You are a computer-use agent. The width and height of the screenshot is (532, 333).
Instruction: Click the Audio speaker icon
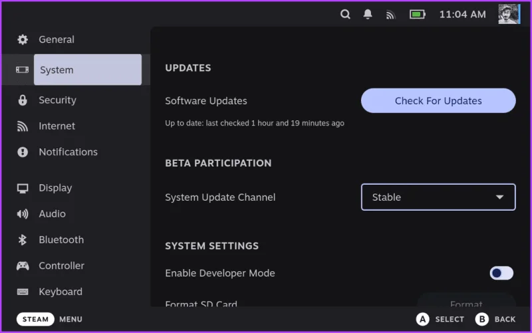pyautogui.click(x=23, y=214)
